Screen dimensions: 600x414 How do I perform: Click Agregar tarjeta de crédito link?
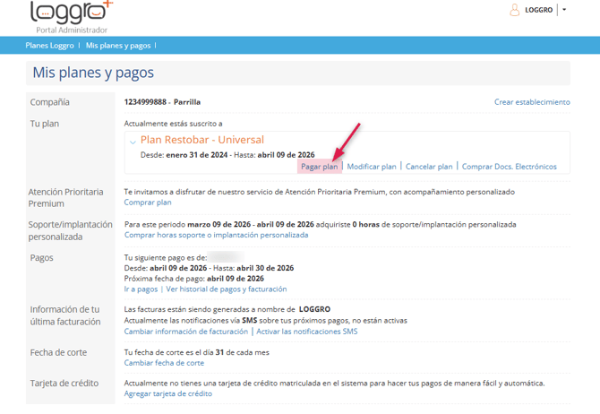pos(168,393)
